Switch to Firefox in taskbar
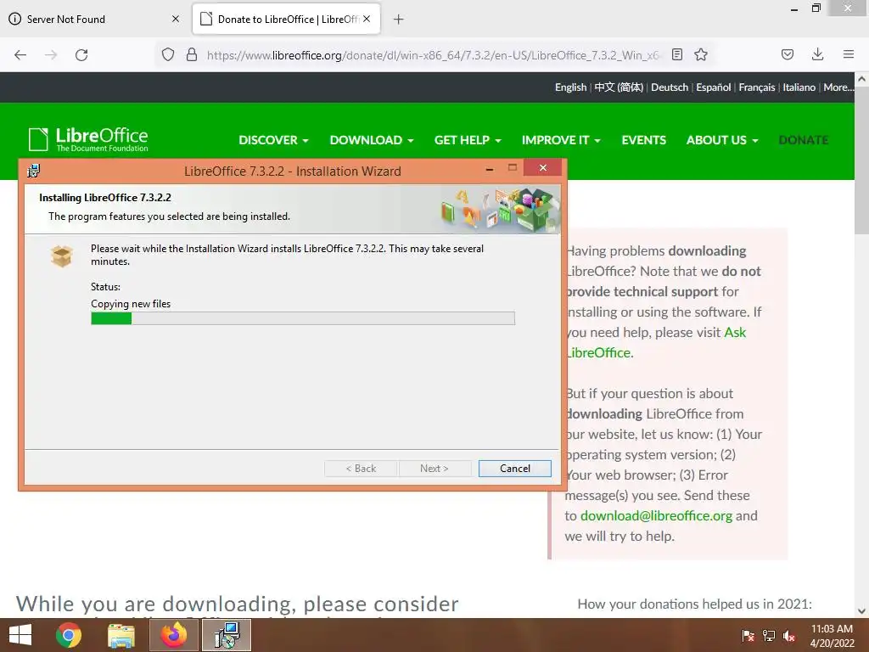Image resolution: width=869 pixels, height=652 pixels. 173,635
